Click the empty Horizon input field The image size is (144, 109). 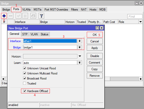point(50,56)
